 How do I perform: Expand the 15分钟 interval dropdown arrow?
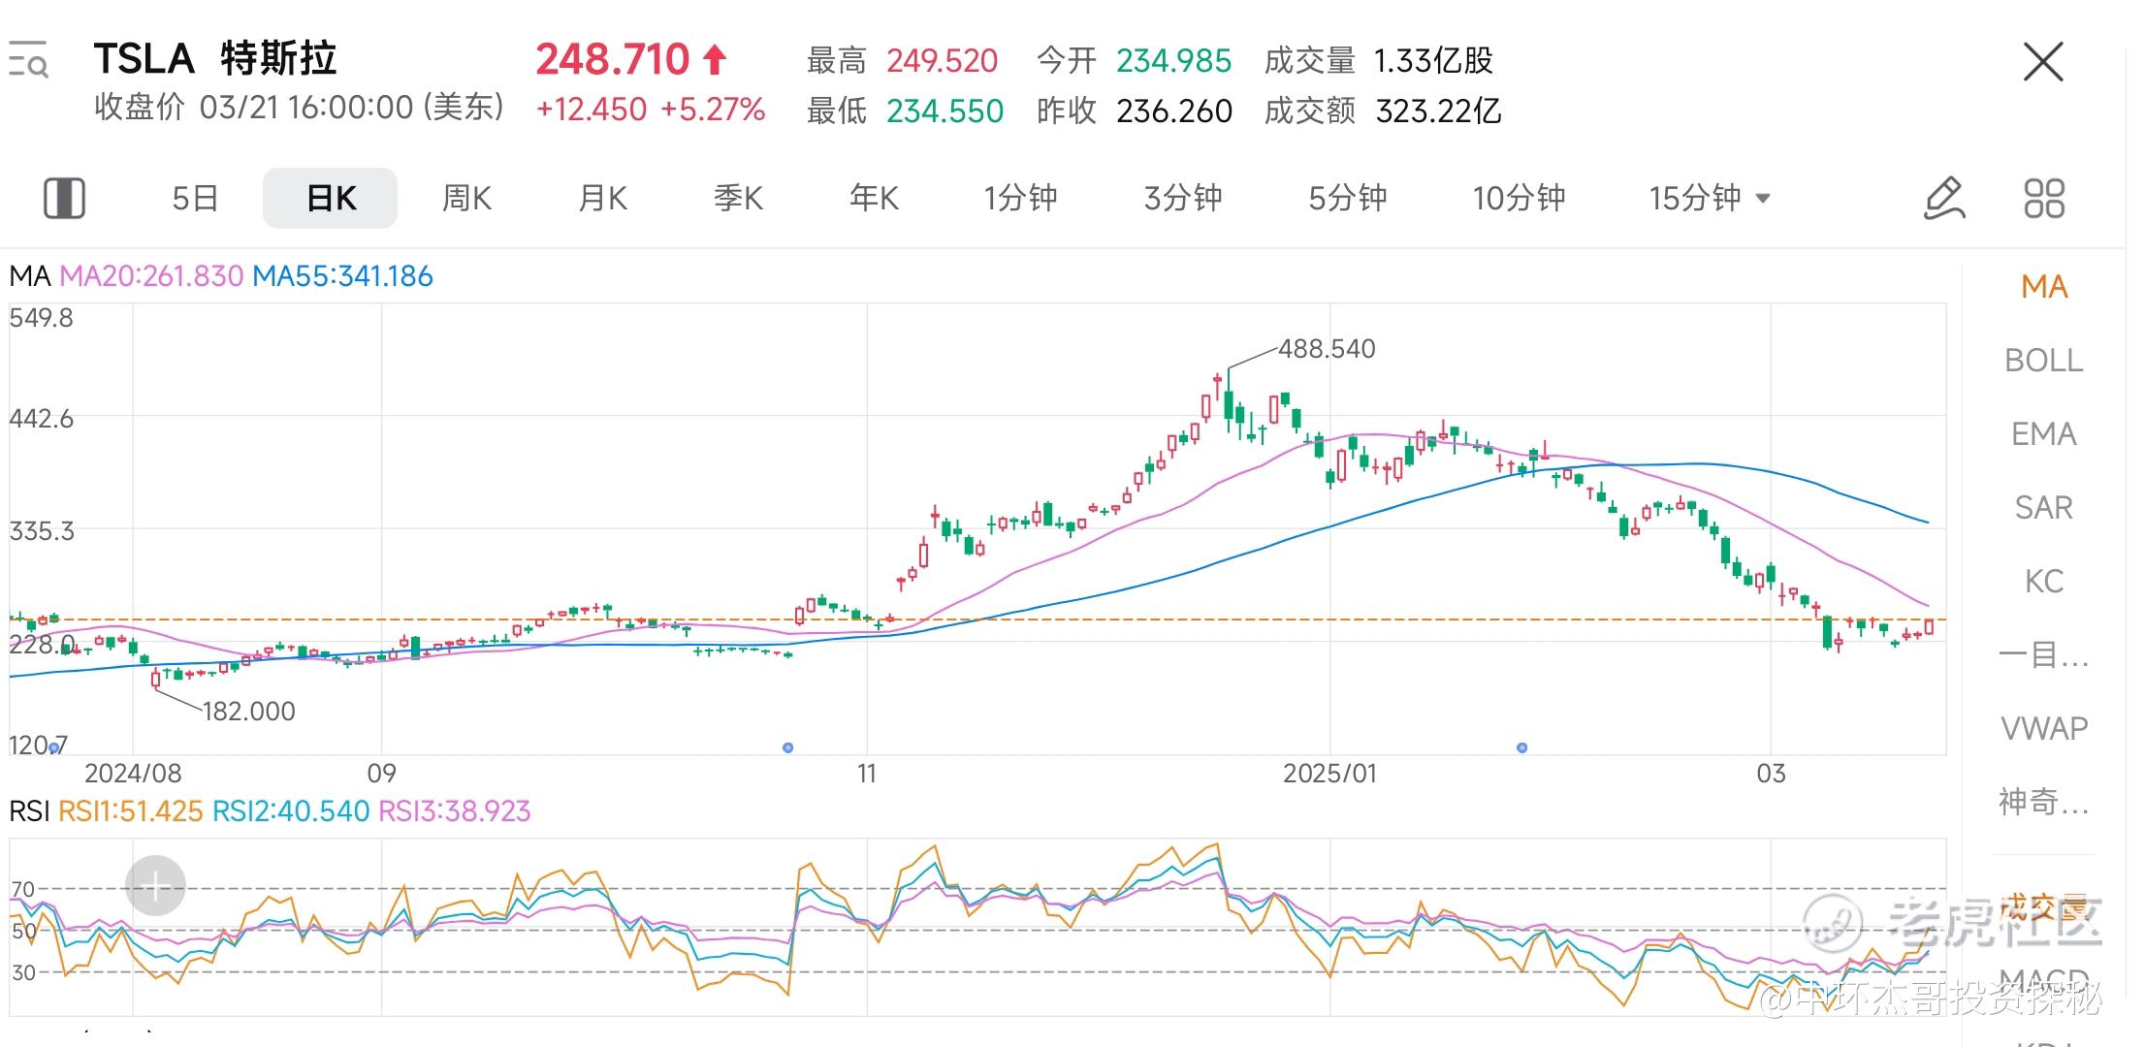point(1763,199)
